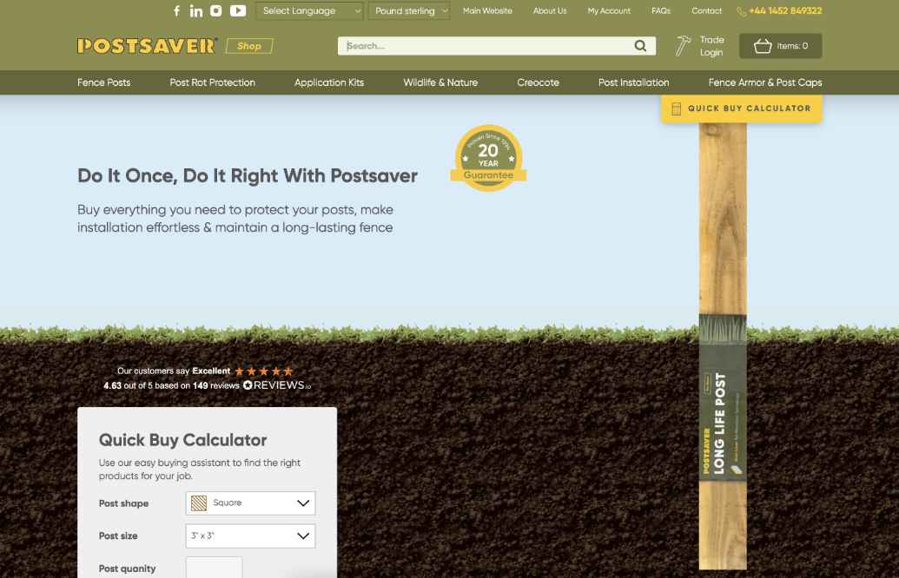Click the phone icon beside the number

click(x=741, y=11)
